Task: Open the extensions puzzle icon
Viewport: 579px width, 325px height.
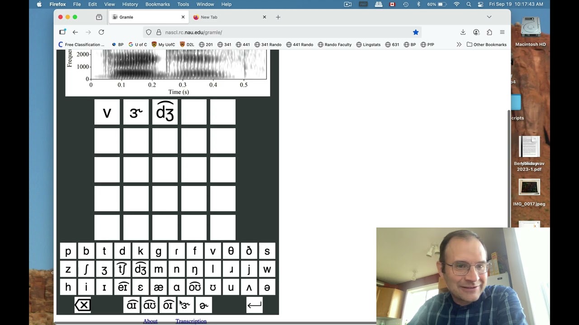Action: point(489,32)
